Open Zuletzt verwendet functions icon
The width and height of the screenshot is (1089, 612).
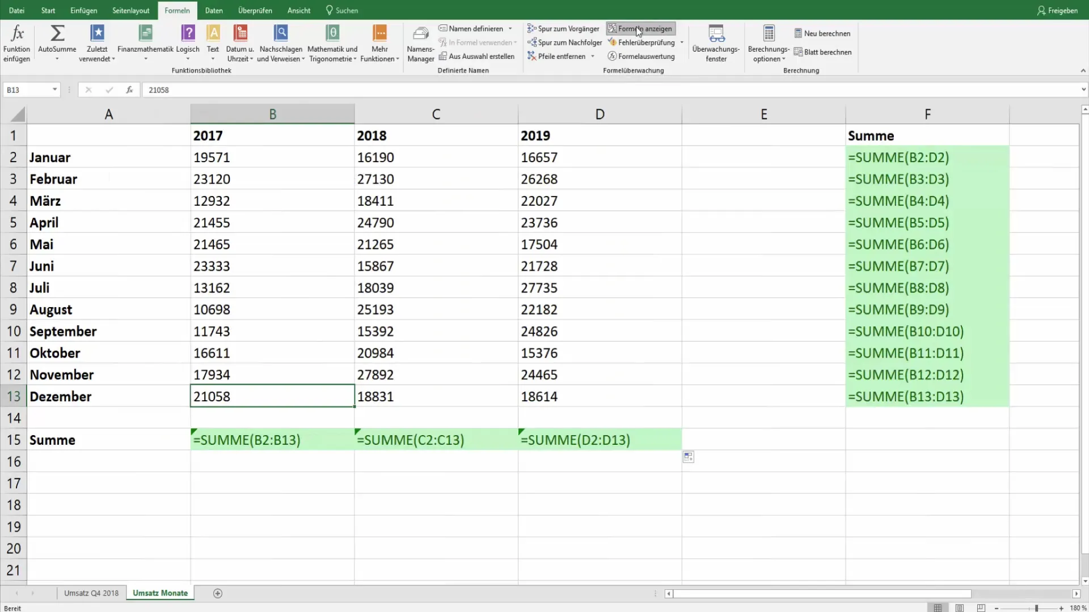pos(97,33)
